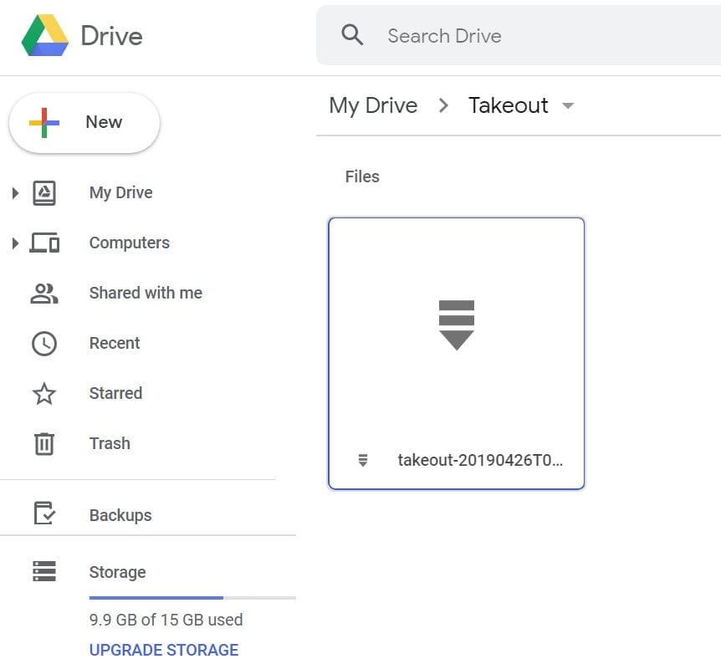
Task: Focus the Search Drive field
Action: click(x=519, y=35)
